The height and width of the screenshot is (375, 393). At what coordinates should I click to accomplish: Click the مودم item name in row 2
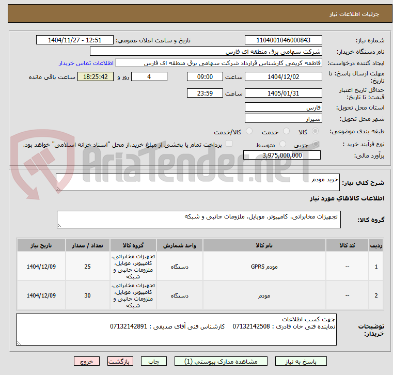(x=264, y=296)
